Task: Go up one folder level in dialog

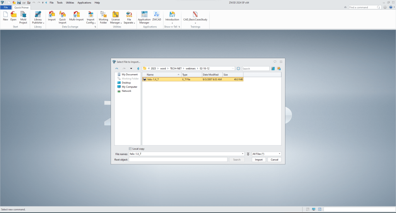Action: [138, 68]
